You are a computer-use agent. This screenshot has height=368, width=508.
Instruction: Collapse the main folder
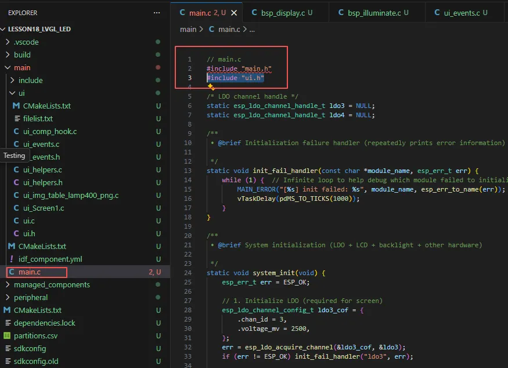tap(22, 67)
